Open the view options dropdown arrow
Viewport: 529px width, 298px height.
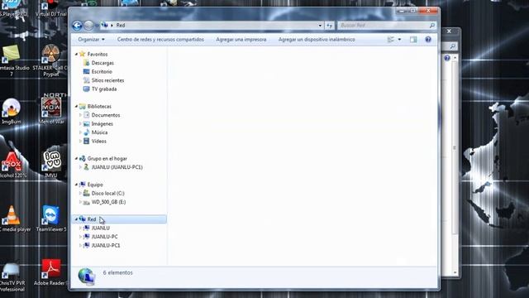[x=399, y=40]
